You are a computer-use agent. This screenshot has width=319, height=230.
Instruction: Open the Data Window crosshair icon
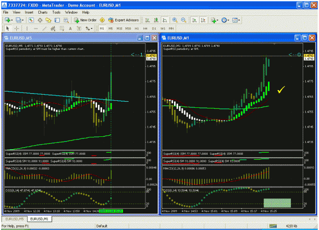click(40, 20)
